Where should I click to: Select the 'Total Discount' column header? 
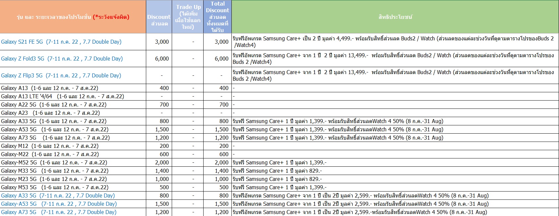point(217,17)
